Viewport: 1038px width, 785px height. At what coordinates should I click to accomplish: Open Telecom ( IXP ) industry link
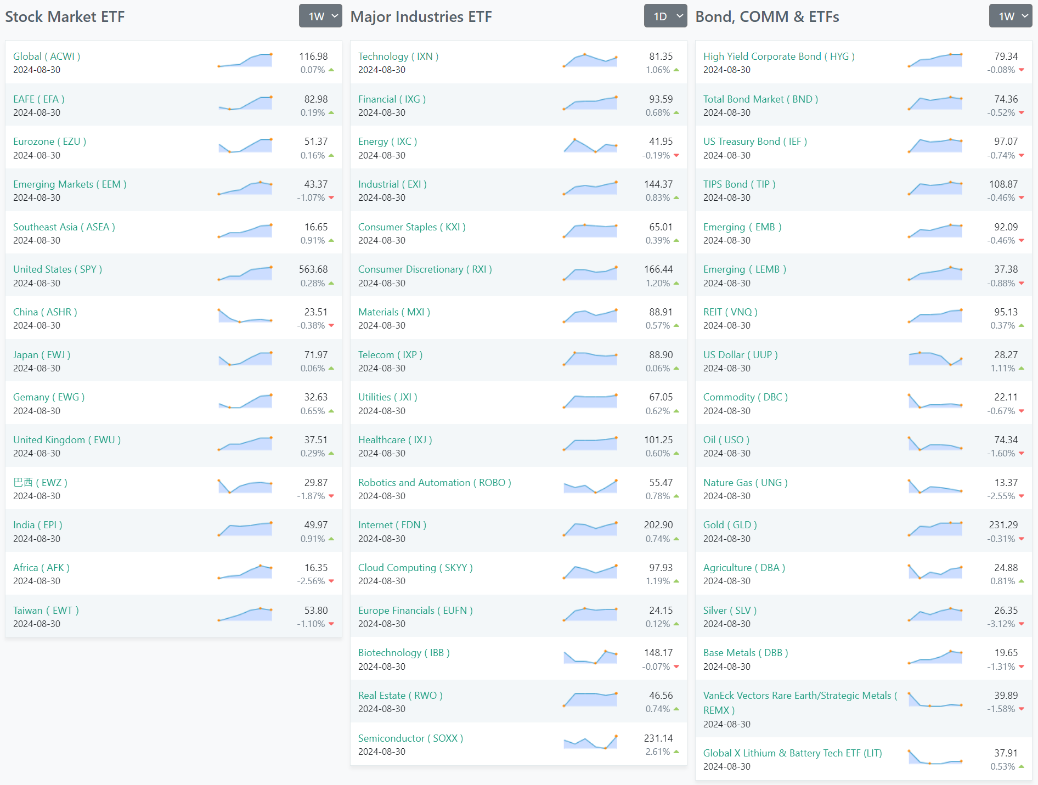[390, 355]
